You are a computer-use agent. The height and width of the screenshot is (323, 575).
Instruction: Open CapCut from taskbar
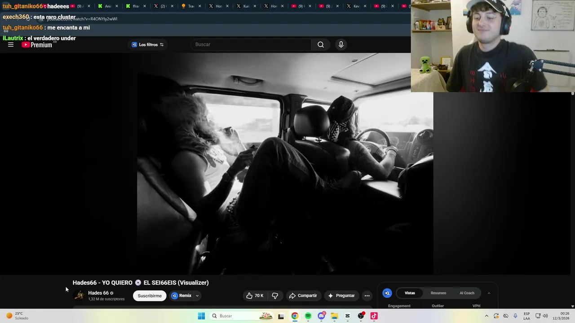[348, 316]
